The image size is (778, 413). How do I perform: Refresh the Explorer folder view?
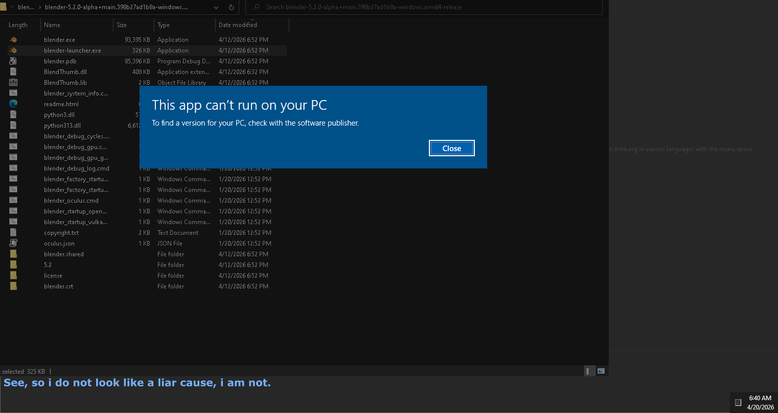coord(232,7)
